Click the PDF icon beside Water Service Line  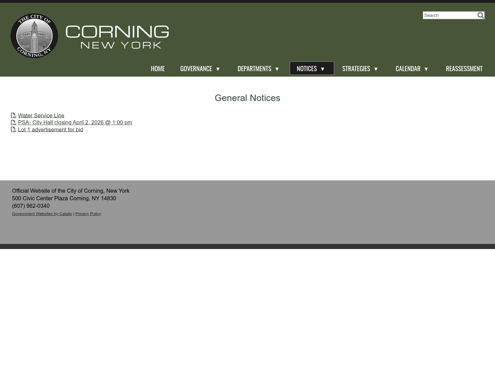coord(14,115)
